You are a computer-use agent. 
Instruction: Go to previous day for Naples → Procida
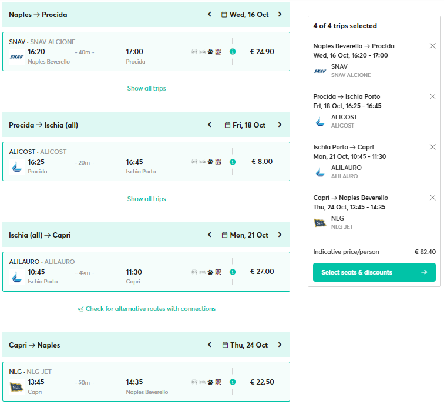(x=210, y=14)
